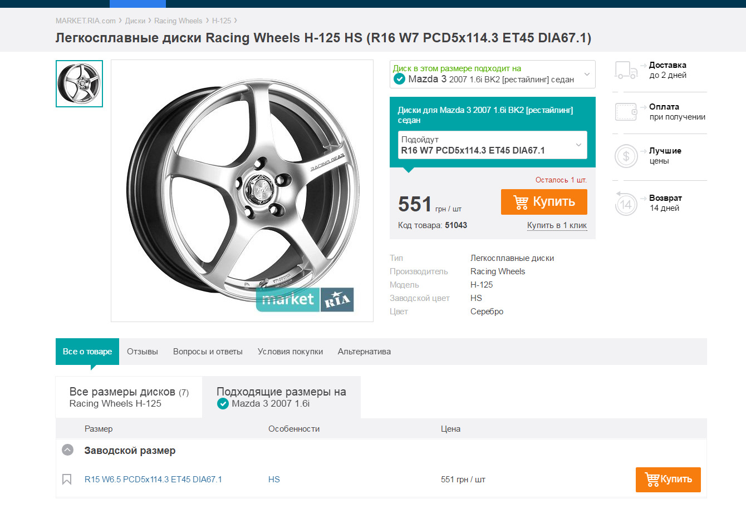Viewport: 746px width, 509px height.
Task: Click checkmark icon in matching sizes tab
Action: (223, 404)
